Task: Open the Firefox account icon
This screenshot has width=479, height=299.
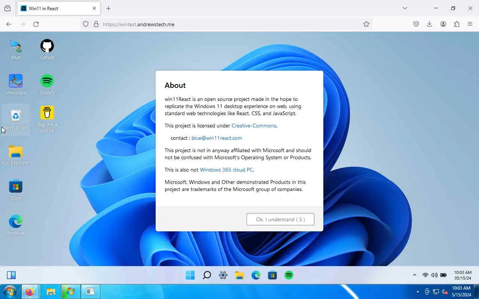Action: coord(443,24)
